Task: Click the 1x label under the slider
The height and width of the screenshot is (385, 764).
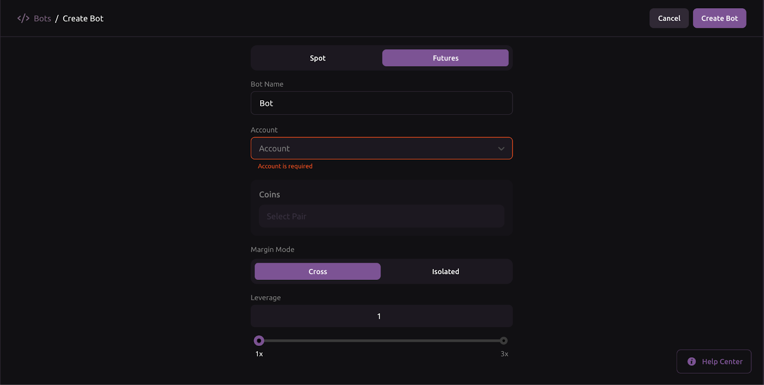Action: click(259, 354)
